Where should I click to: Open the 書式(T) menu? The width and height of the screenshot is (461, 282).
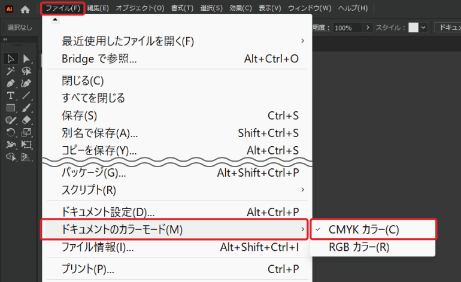(182, 8)
